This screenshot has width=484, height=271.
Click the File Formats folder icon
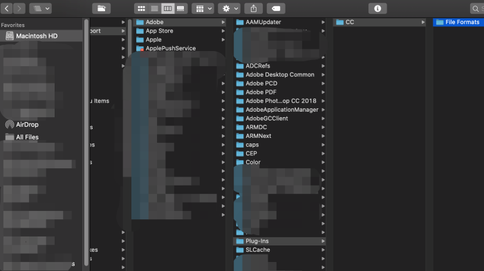pos(440,22)
